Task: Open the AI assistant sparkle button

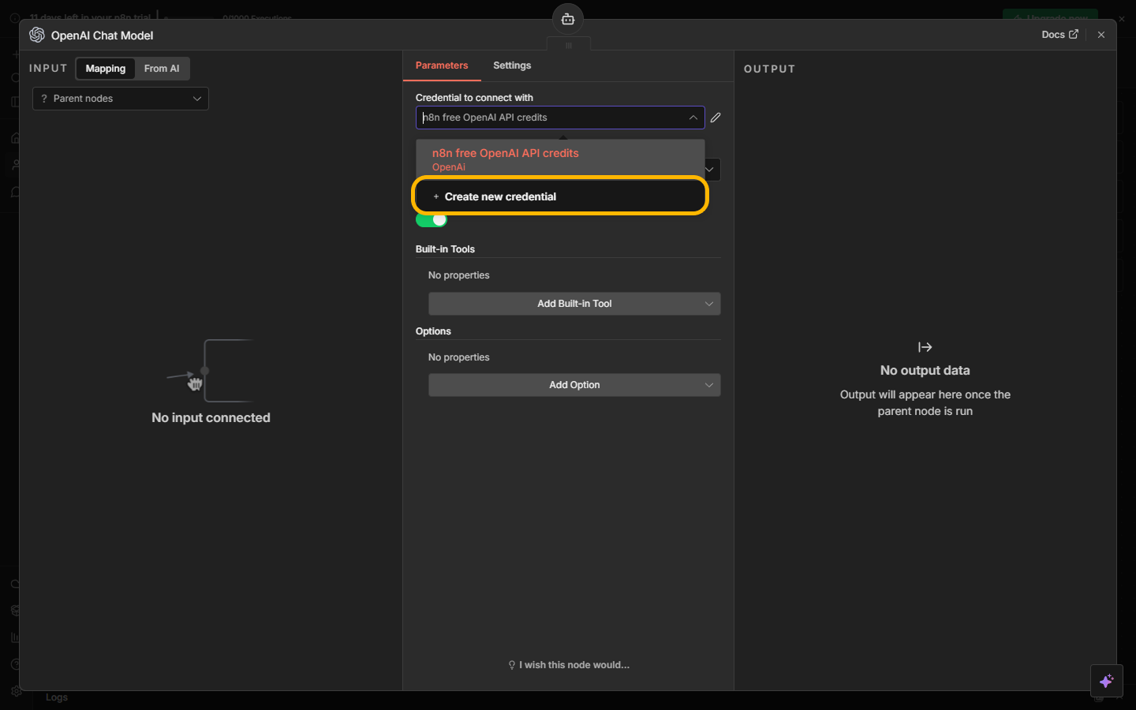Action: (x=1106, y=681)
